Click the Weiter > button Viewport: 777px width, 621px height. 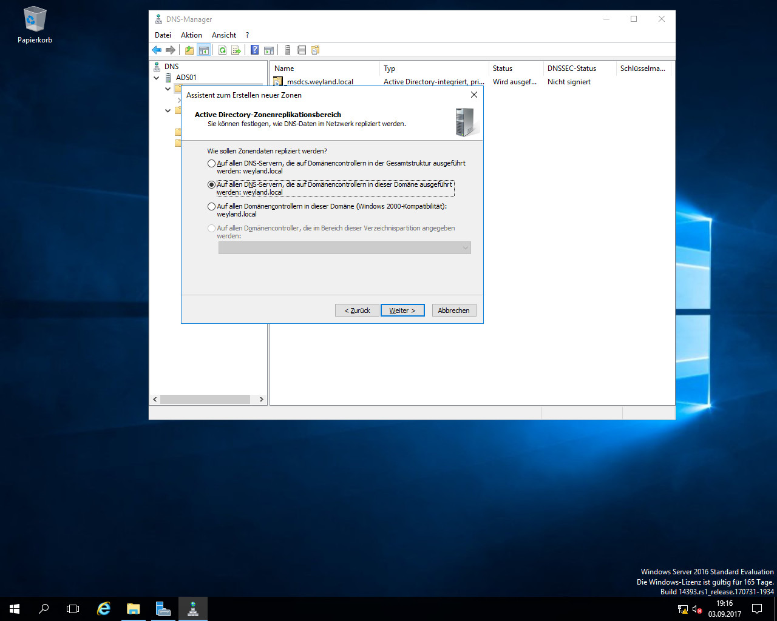402,310
